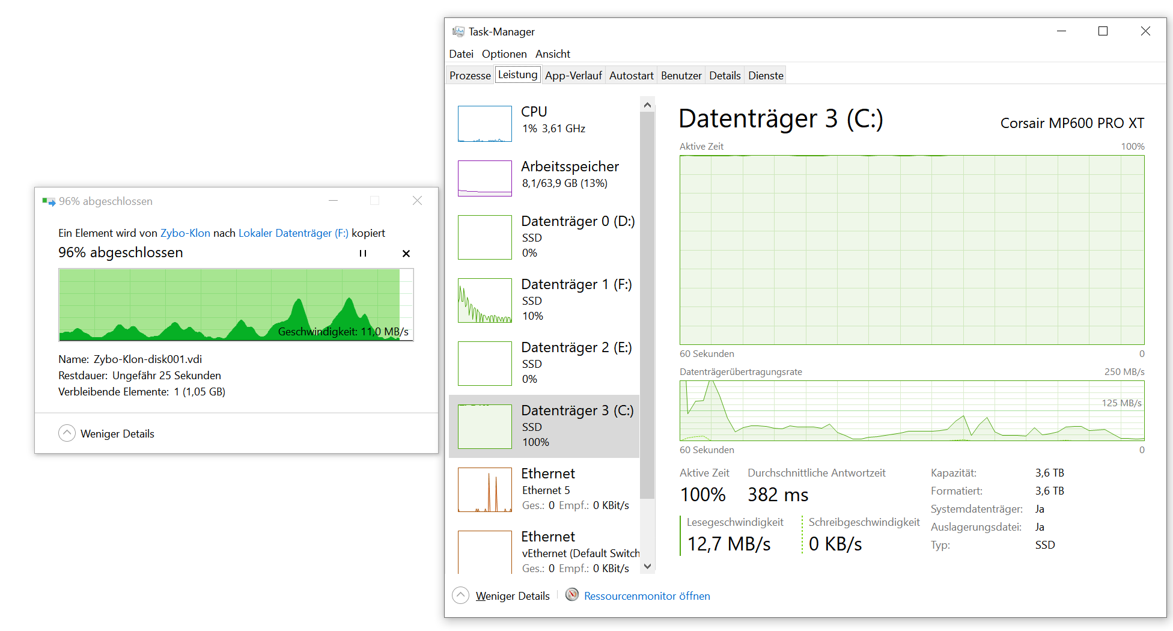
Task: Open the Details tab
Action: coord(725,76)
